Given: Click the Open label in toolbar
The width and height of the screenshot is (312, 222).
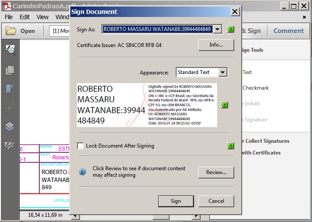Looking at the screenshot, I should (x=28, y=31).
